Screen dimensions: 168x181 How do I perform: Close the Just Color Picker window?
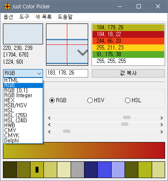(158, 6)
